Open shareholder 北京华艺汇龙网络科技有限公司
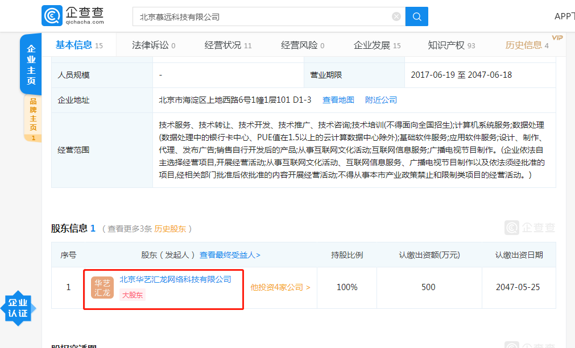The image size is (575, 348). click(175, 279)
